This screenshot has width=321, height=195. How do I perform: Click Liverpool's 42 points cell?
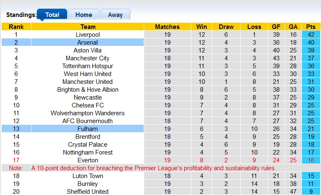tap(310, 35)
